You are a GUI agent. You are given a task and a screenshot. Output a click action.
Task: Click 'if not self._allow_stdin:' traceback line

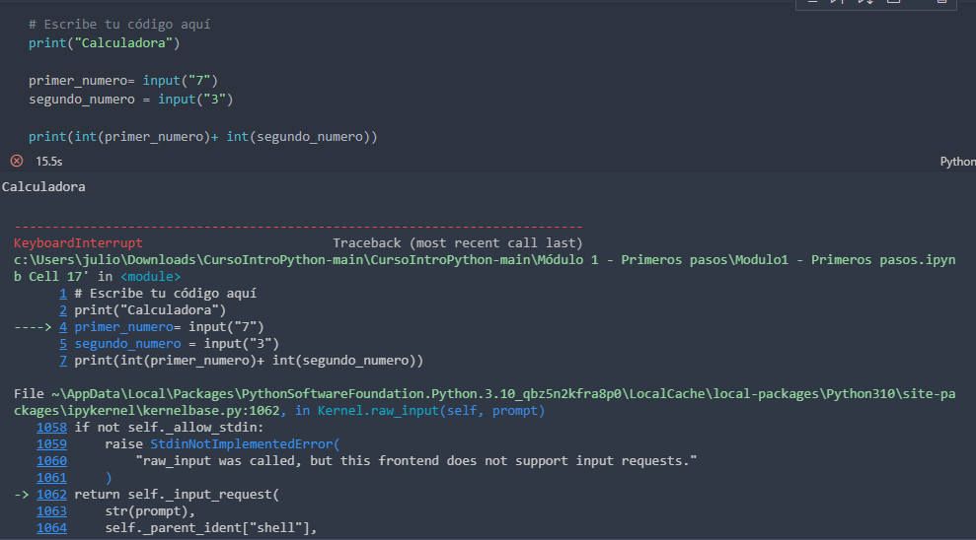click(169, 428)
